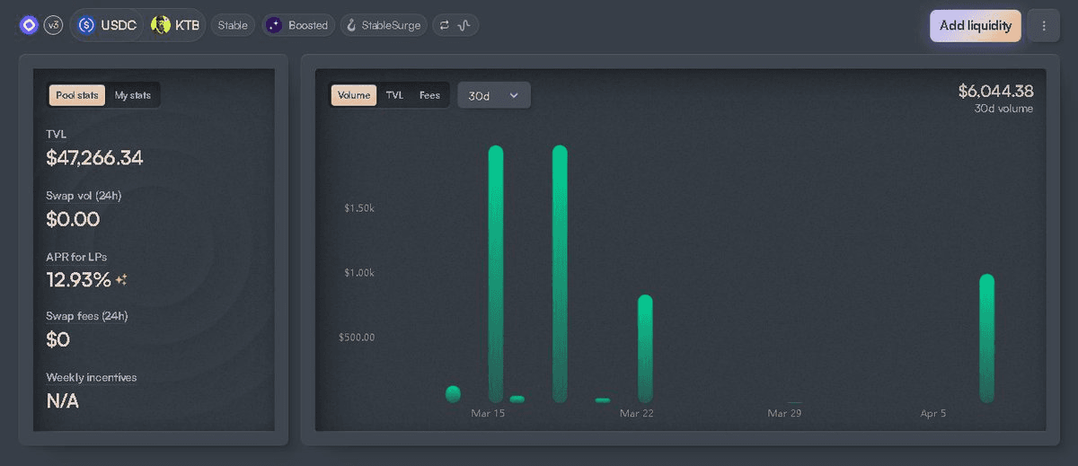Click the Add liquidity button
The image size is (1078, 466).
coord(975,26)
